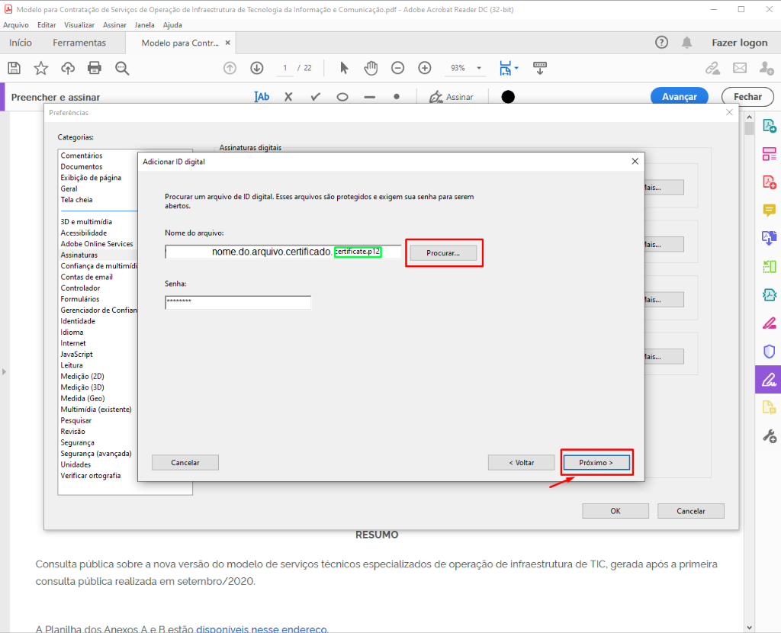Open the Visualizar menu
Screen dimensions: 781x633
(x=79, y=25)
